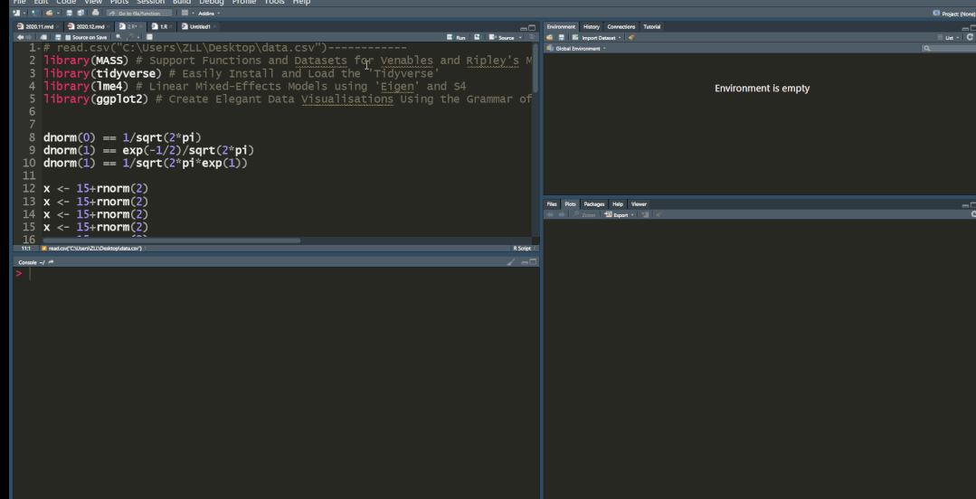Click the Open File folder icon
Image resolution: width=976 pixels, height=499 pixels.
tap(49, 13)
